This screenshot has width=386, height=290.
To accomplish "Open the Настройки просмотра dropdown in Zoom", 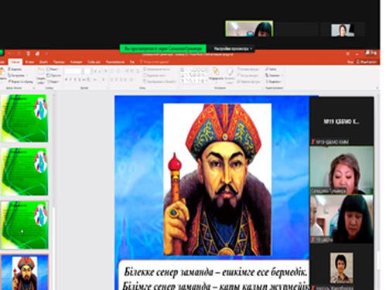I will coord(233,49).
